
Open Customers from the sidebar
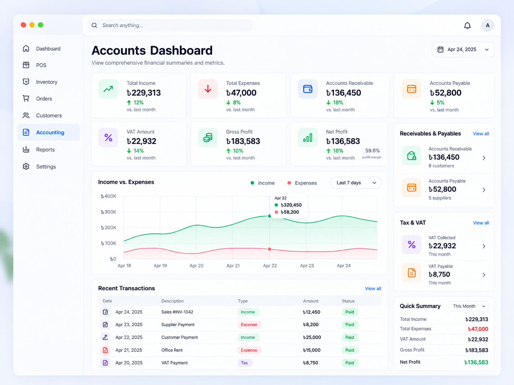[48, 116]
